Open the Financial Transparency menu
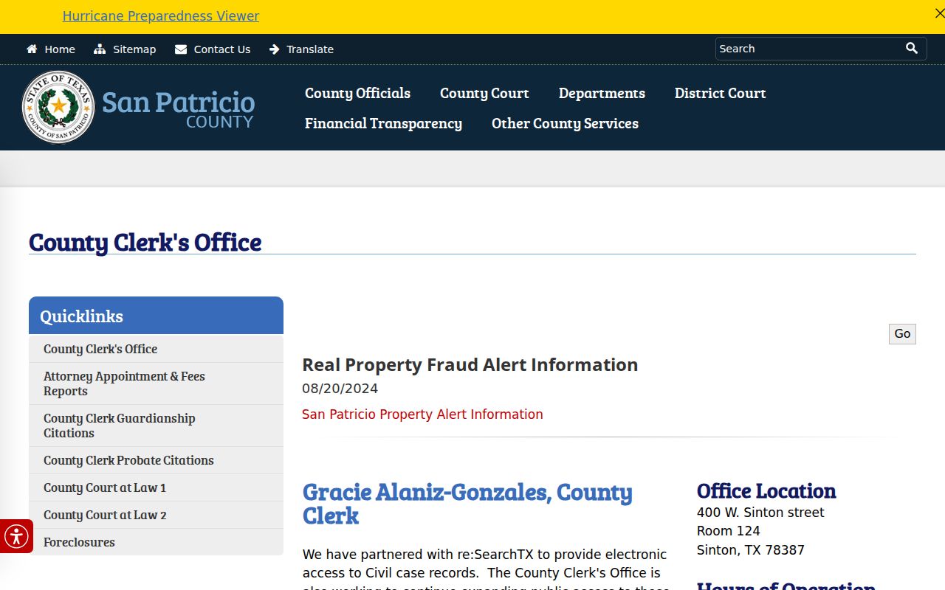 [383, 123]
